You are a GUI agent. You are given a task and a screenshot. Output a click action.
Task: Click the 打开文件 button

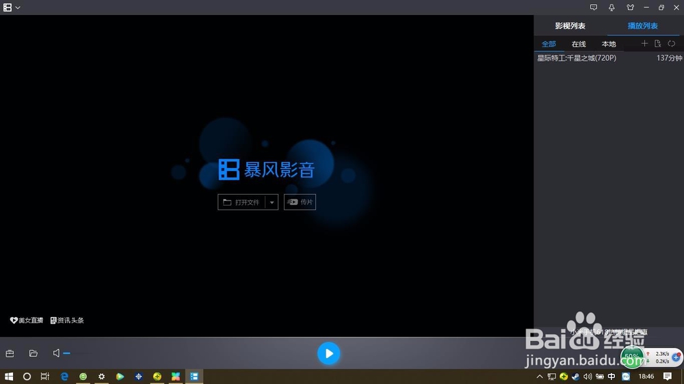tap(241, 202)
